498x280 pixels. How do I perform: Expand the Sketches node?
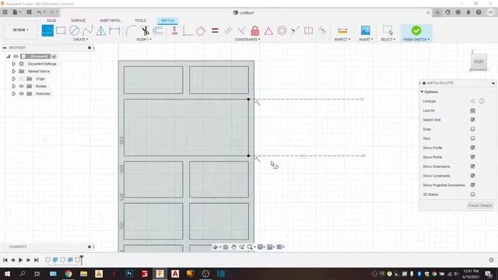point(14,93)
